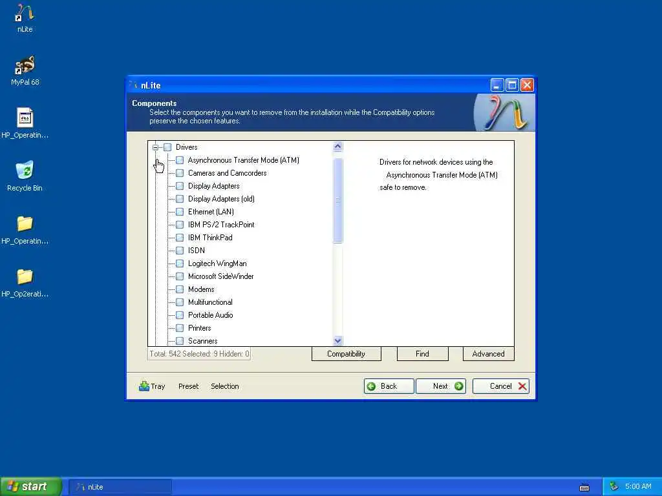This screenshot has width=662, height=496.
Task: Click the Advanced button
Action: click(489, 354)
